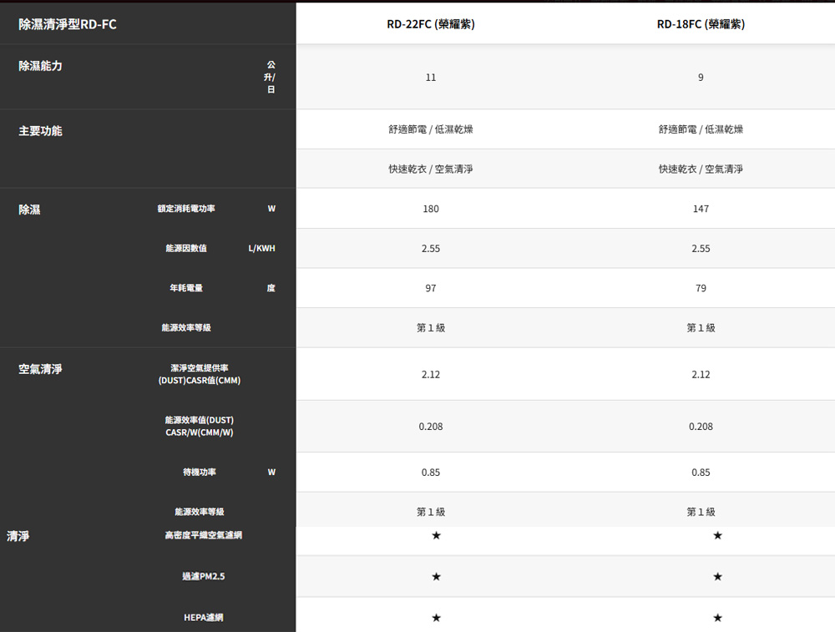Click the 除濕能力 row label

[40, 65]
